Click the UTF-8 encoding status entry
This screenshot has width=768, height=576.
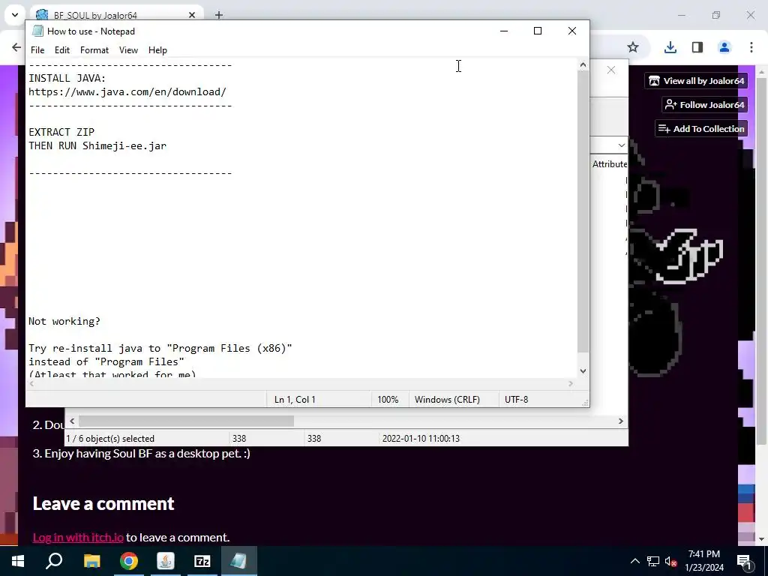516,400
